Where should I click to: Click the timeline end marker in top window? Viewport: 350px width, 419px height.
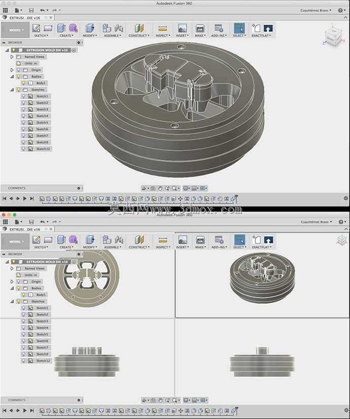coord(237,198)
